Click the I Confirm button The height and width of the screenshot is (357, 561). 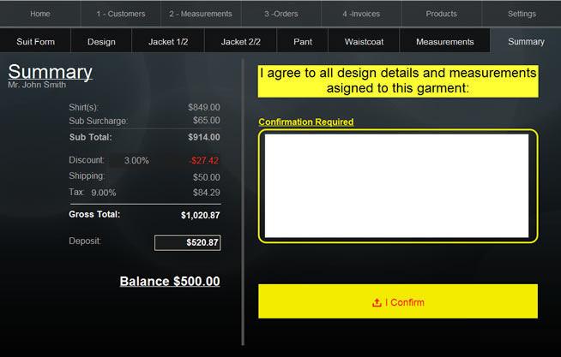click(398, 301)
